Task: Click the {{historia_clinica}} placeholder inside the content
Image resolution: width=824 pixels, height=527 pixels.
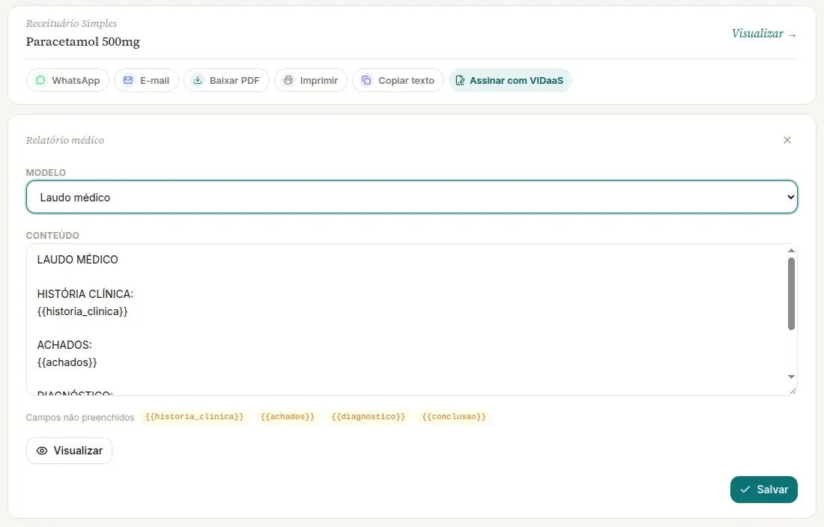Action: pyautogui.click(x=82, y=311)
